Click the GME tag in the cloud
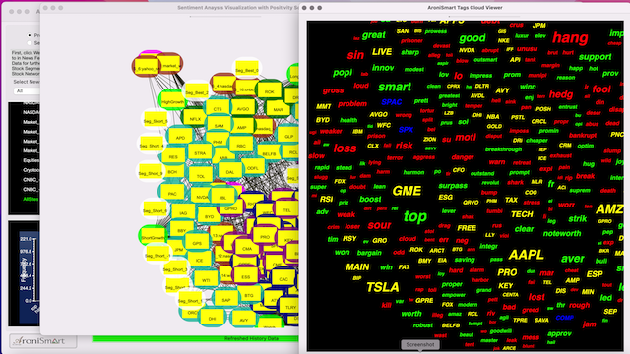The height and width of the screenshot is (354, 630). point(407,190)
